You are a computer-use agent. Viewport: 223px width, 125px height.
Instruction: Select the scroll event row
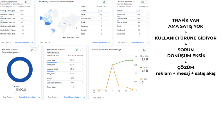tap(65, 78)
